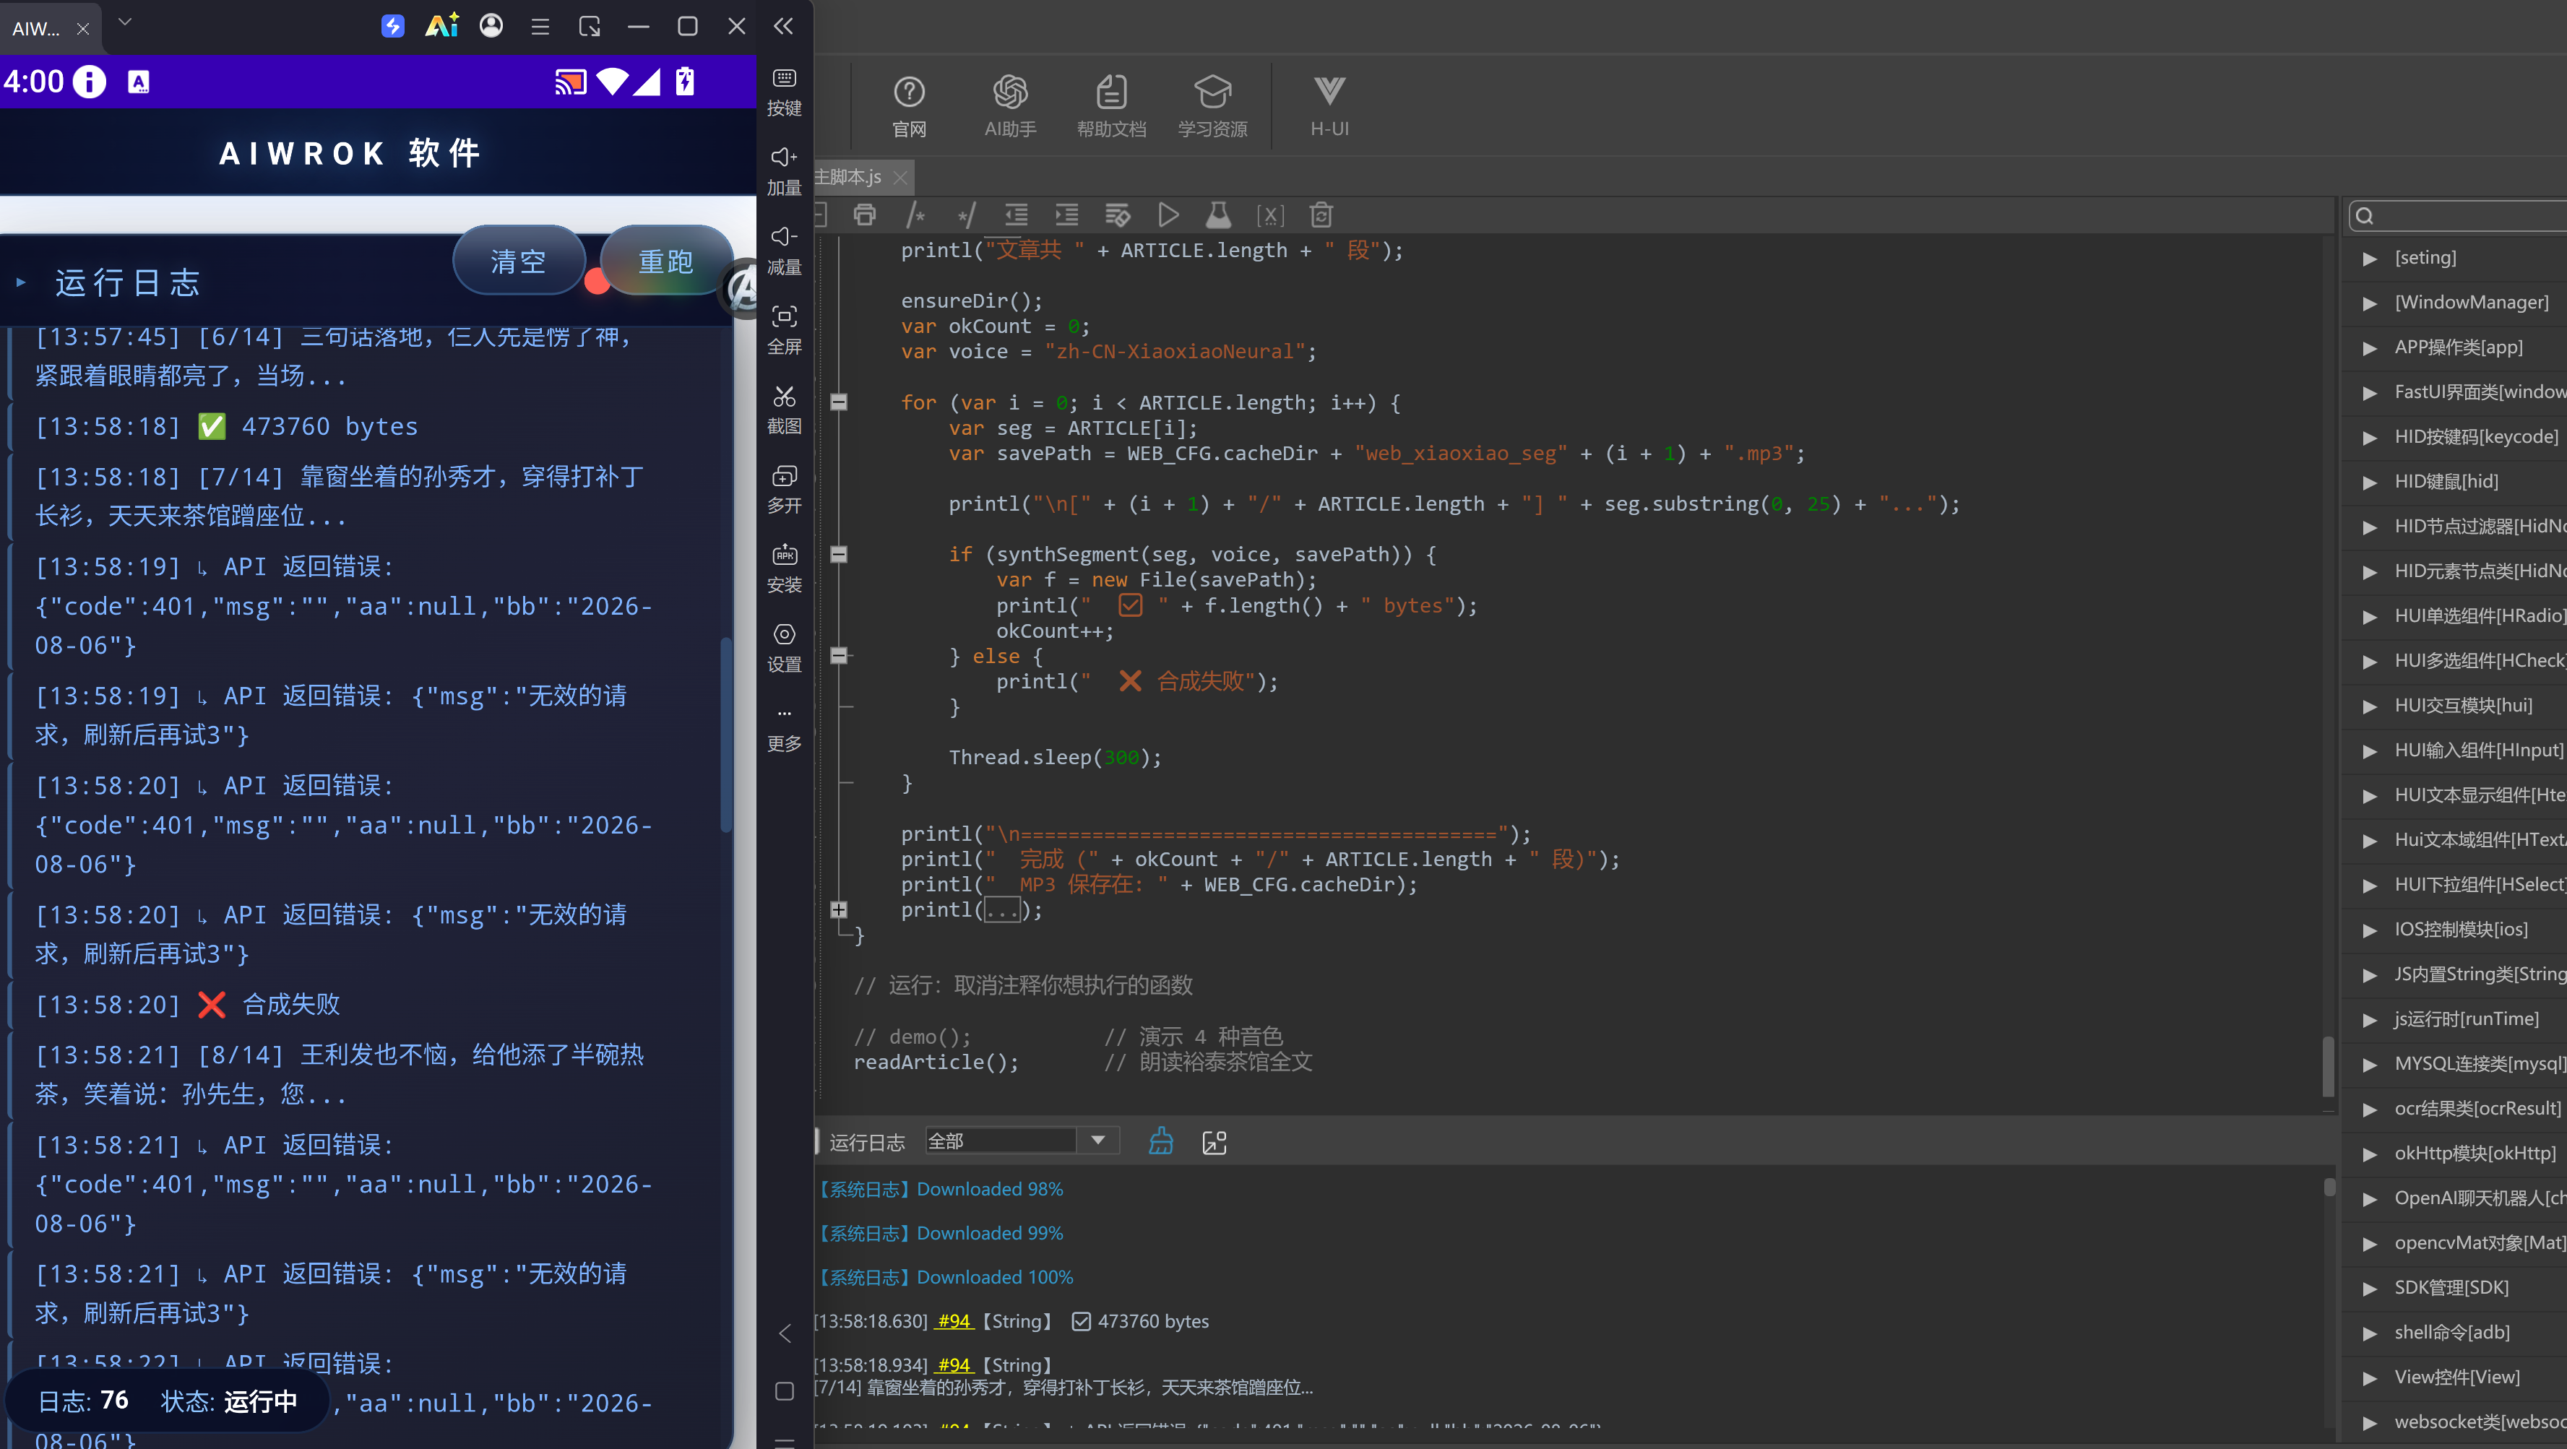
Task: Collapse the emulator sidebar with double chevron
Action: (783, 26)
